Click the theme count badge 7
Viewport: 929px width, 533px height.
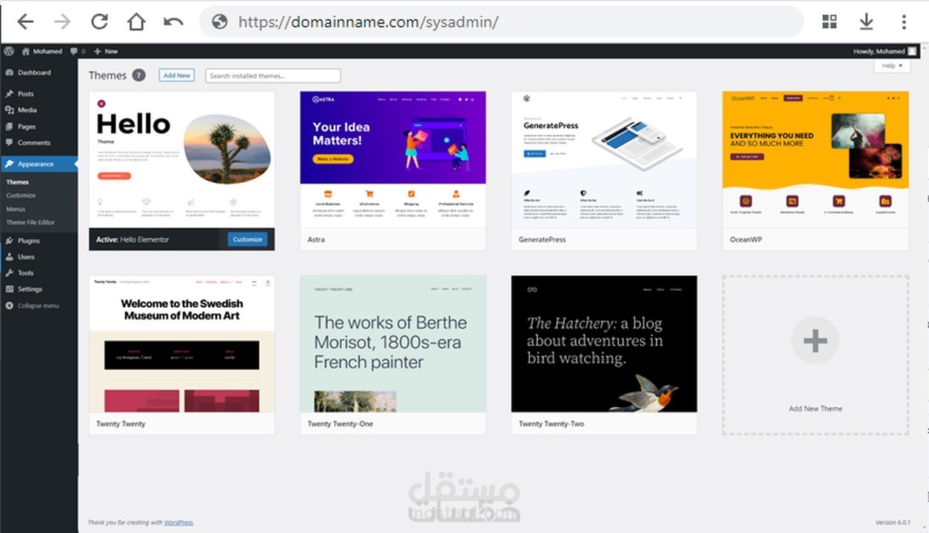tap(139, 75)
